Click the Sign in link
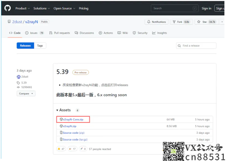The image size is (226, 161). pos(206,8)
